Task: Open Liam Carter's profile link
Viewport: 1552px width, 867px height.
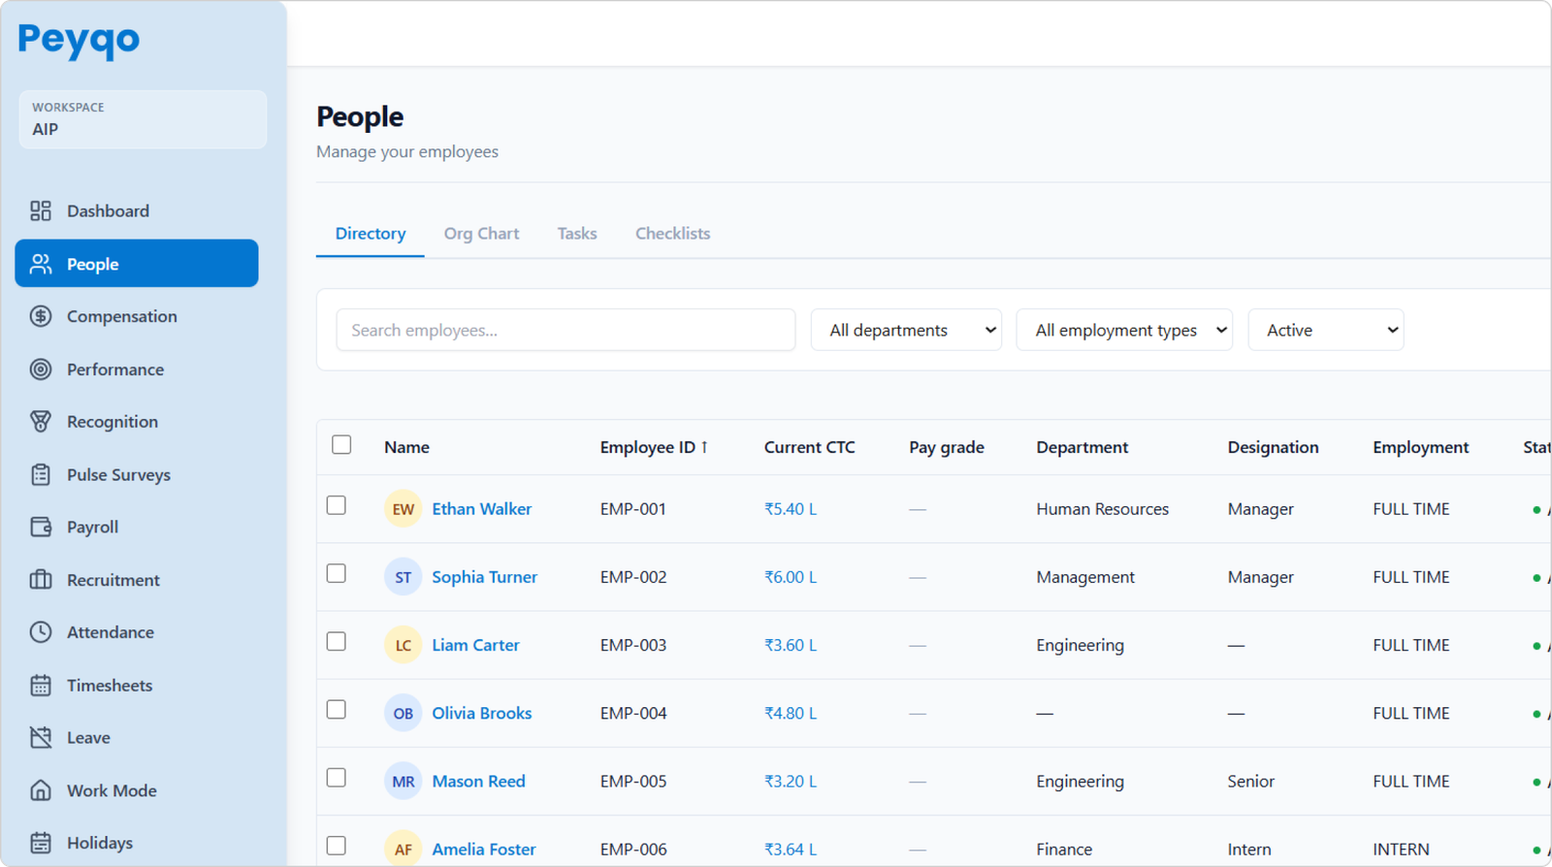Action: tap(475, 645)
